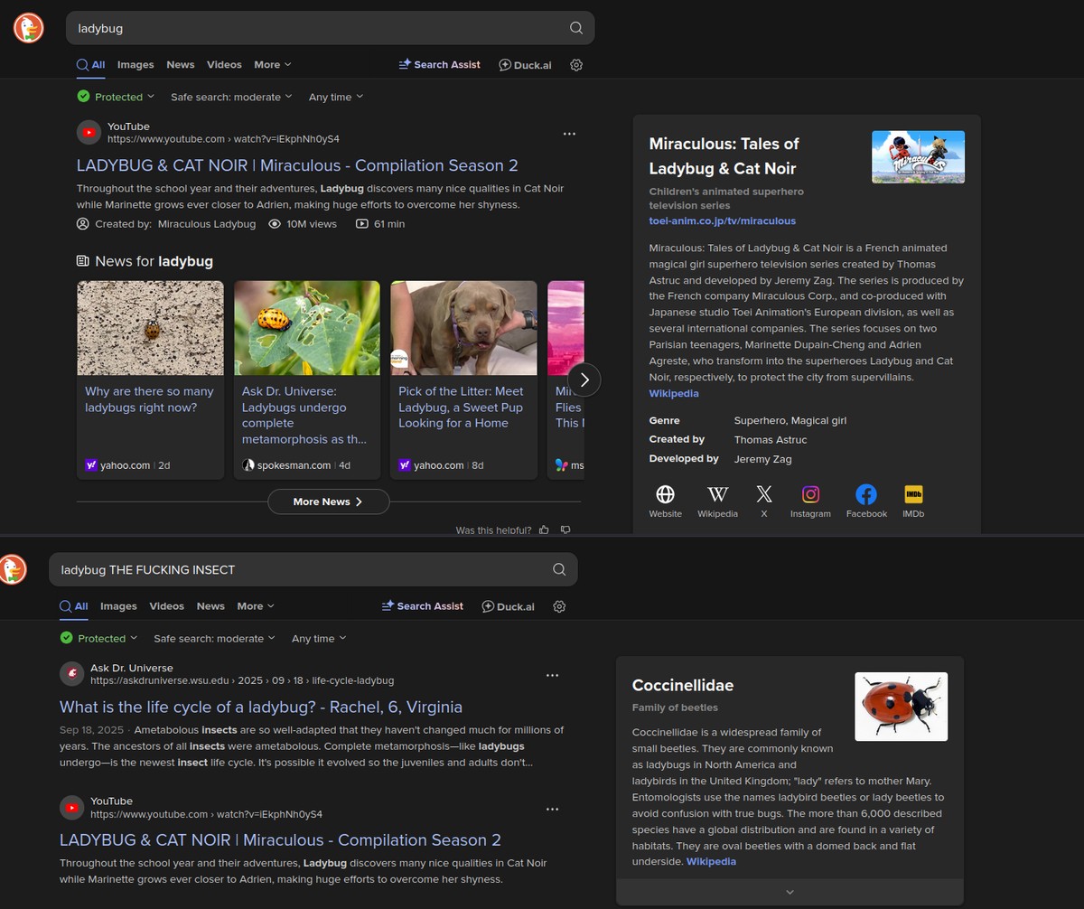Open the DuckDuckGo settings gear
The image size is (1084, 909).
(x=576, y=64)
